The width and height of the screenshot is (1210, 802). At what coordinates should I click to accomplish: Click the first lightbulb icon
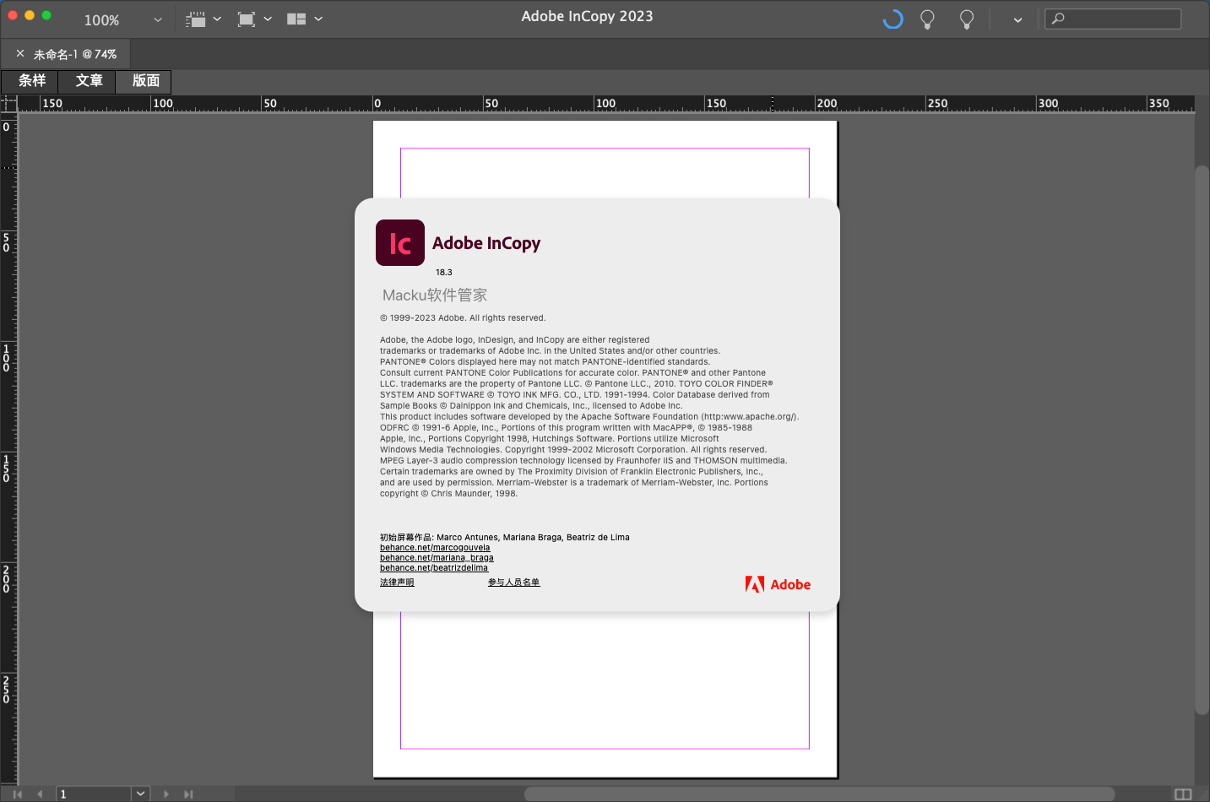(x=927, y=19)
